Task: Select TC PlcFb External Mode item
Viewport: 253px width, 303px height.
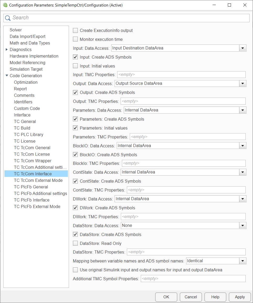Action: 37,206
